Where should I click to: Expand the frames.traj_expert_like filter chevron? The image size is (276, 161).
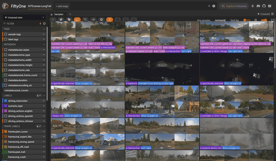(44, 136)
